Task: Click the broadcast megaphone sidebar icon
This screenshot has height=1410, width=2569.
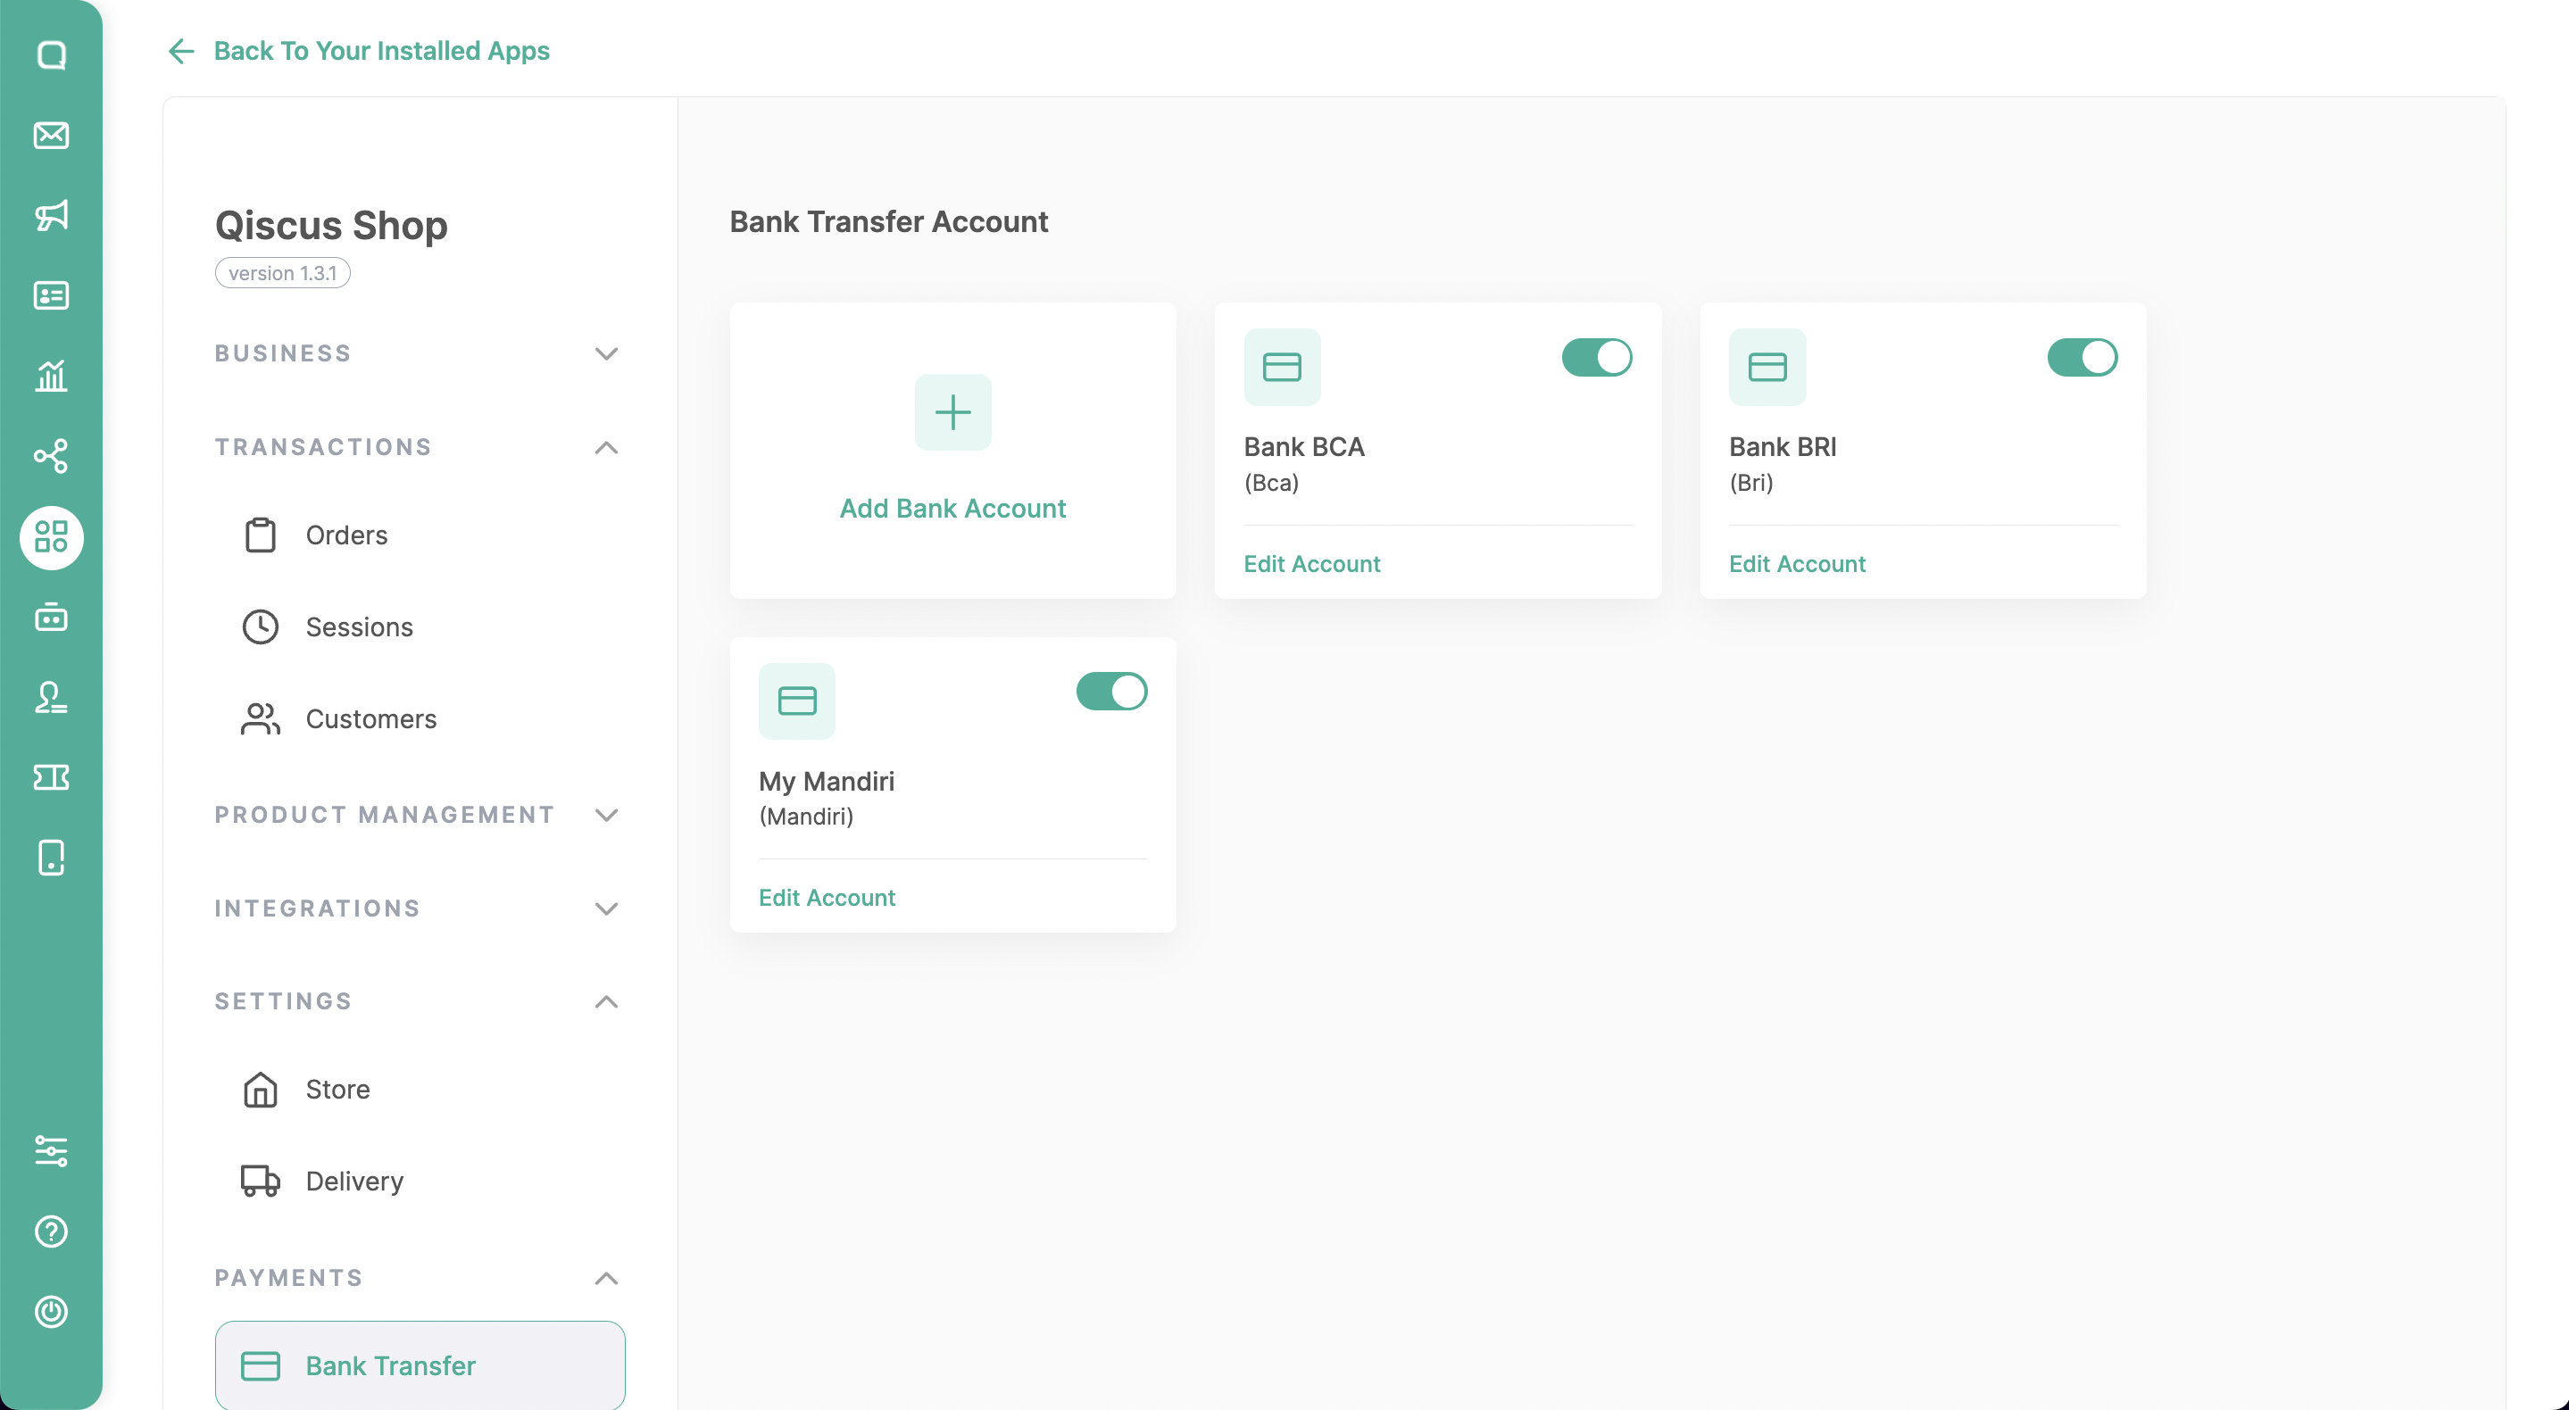Action: tap(51, 215)
